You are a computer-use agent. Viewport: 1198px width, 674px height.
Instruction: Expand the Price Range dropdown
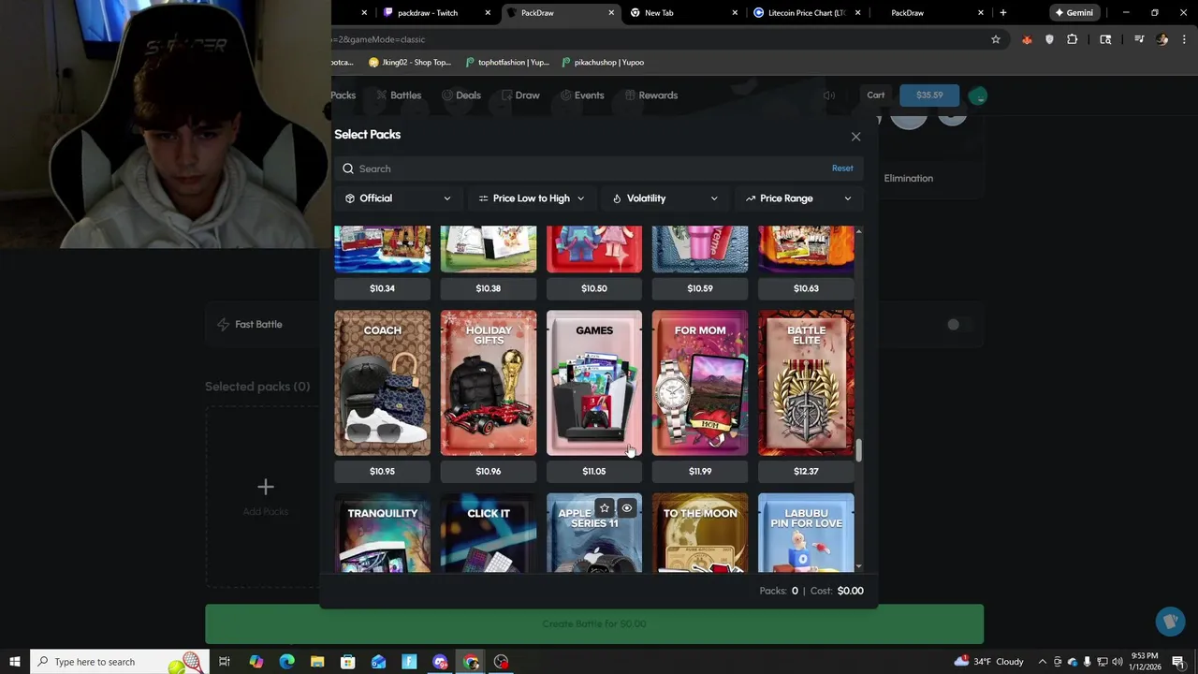(x=798, y=198)
